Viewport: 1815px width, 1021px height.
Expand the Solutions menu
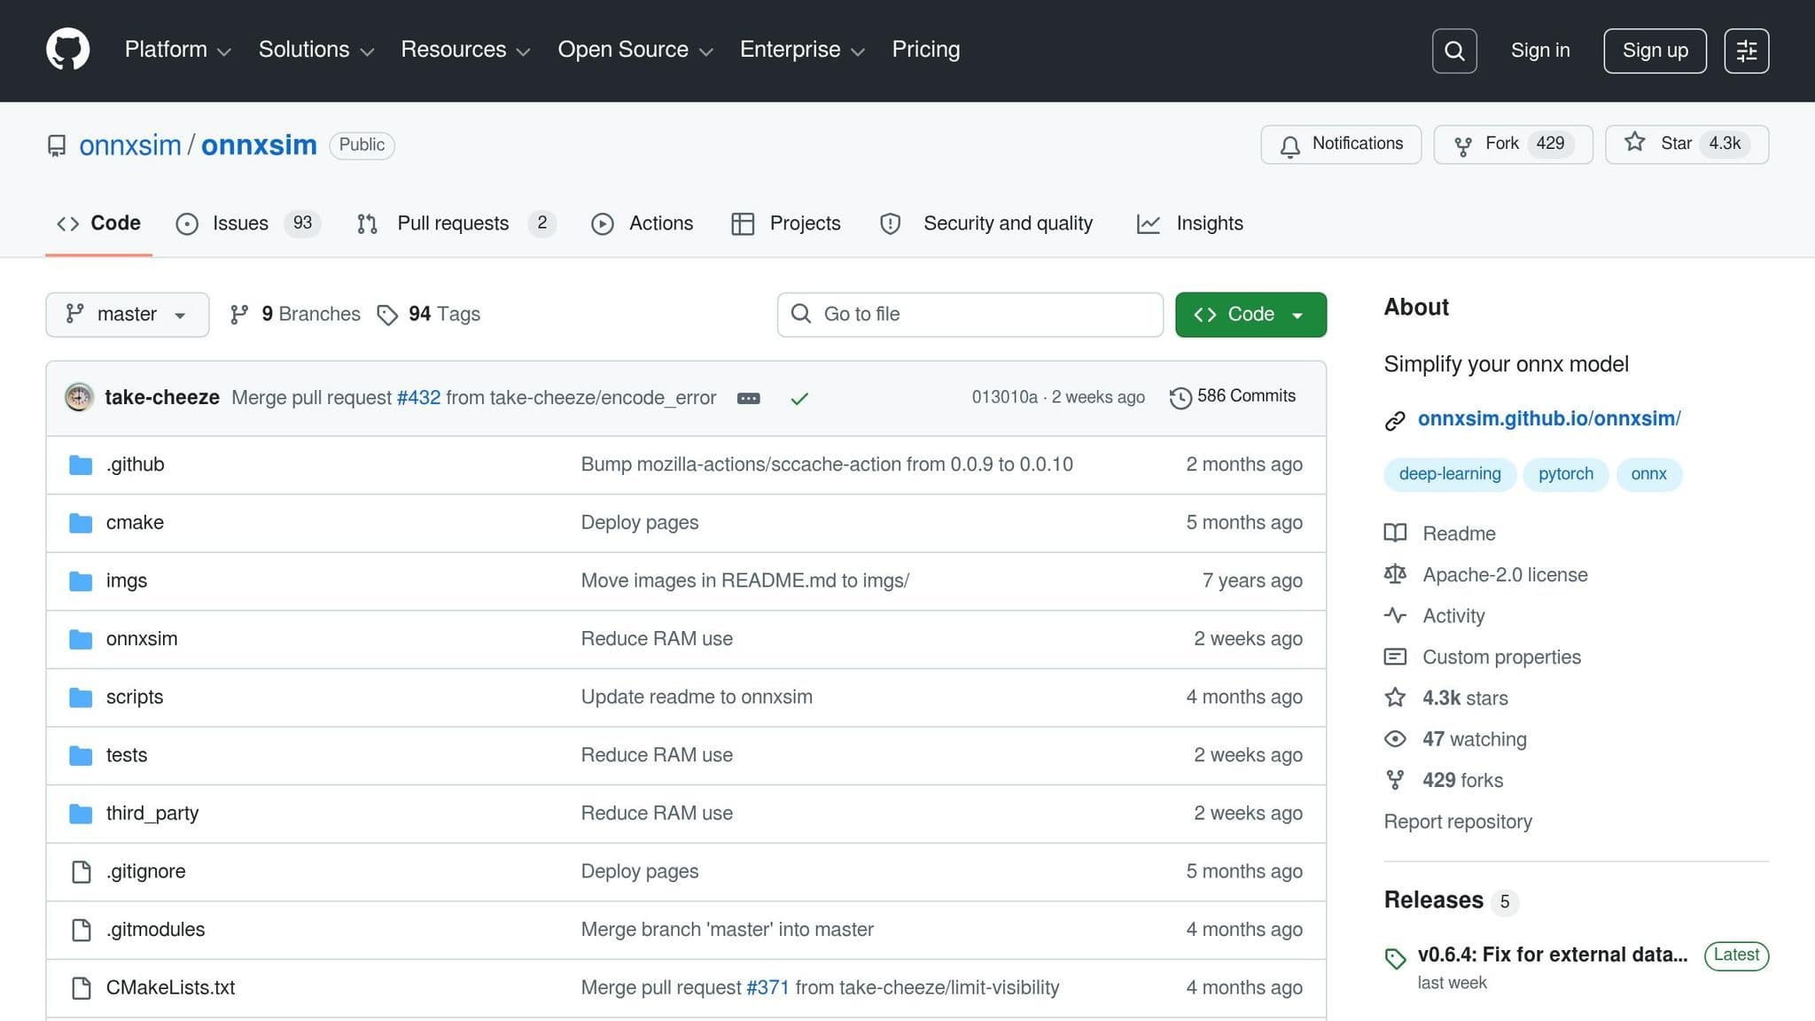tap(315, 50)
